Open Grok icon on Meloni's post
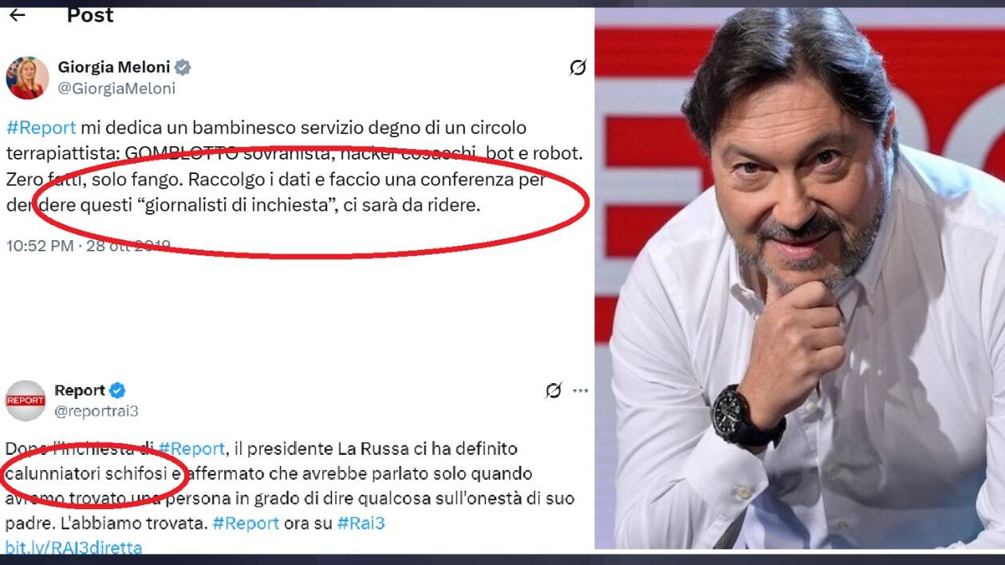Viewport: 1005px width, 565px height. pyautogui.click(x=577, y=68)
